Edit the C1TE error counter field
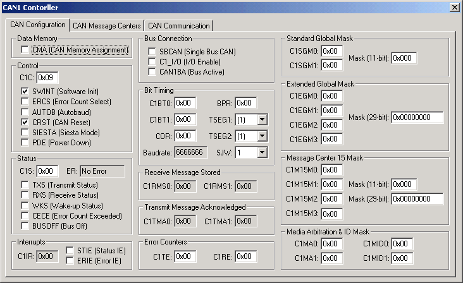This screenshot has width=463, height=283. click(185, 256)
